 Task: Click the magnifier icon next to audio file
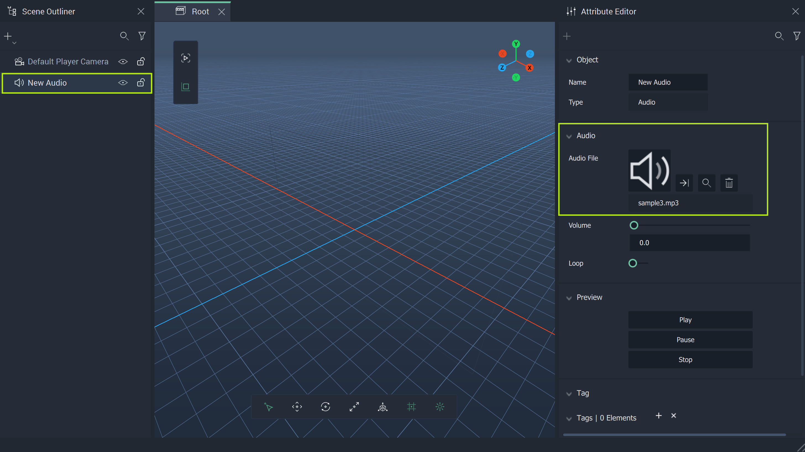coord(706,183)
